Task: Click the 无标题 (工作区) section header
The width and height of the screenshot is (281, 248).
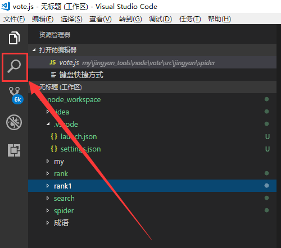Action: [x=152, y=87]
